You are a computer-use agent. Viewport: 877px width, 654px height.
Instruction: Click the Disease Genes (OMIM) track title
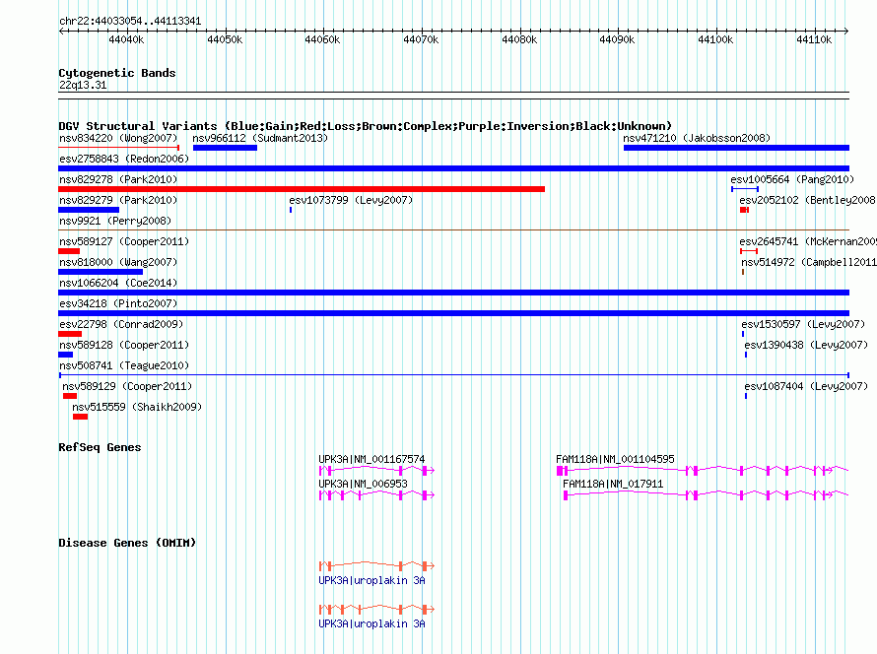pyautogui.click(x=127, y=542)
